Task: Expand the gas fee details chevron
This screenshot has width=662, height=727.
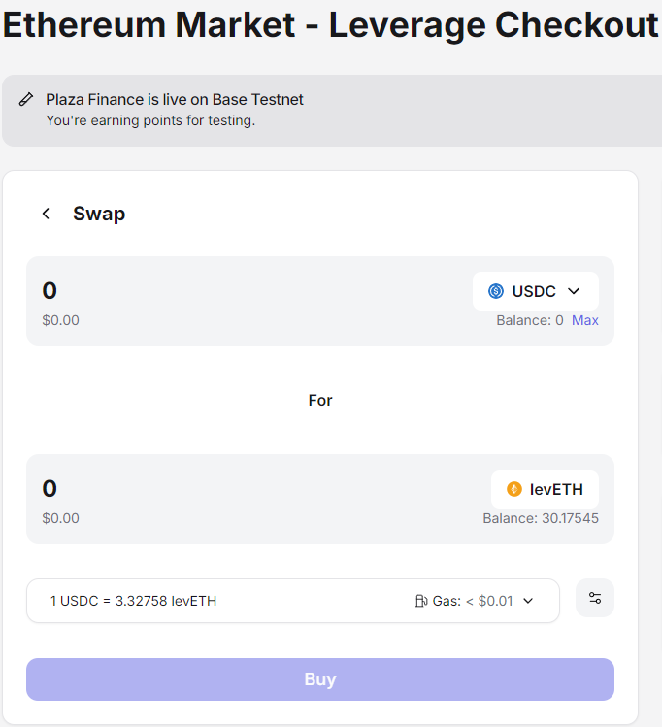Action: (x=528, y=601)
